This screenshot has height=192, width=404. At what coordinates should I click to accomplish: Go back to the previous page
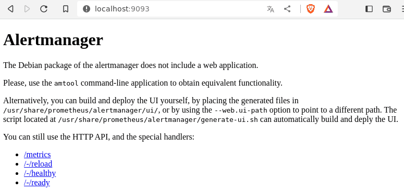click(x=10, y=9)
